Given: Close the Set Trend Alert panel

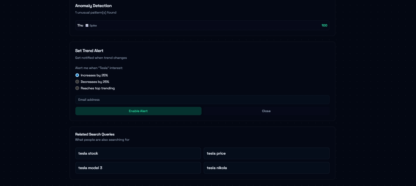Looking at the screenshot, I should (266, 111).
